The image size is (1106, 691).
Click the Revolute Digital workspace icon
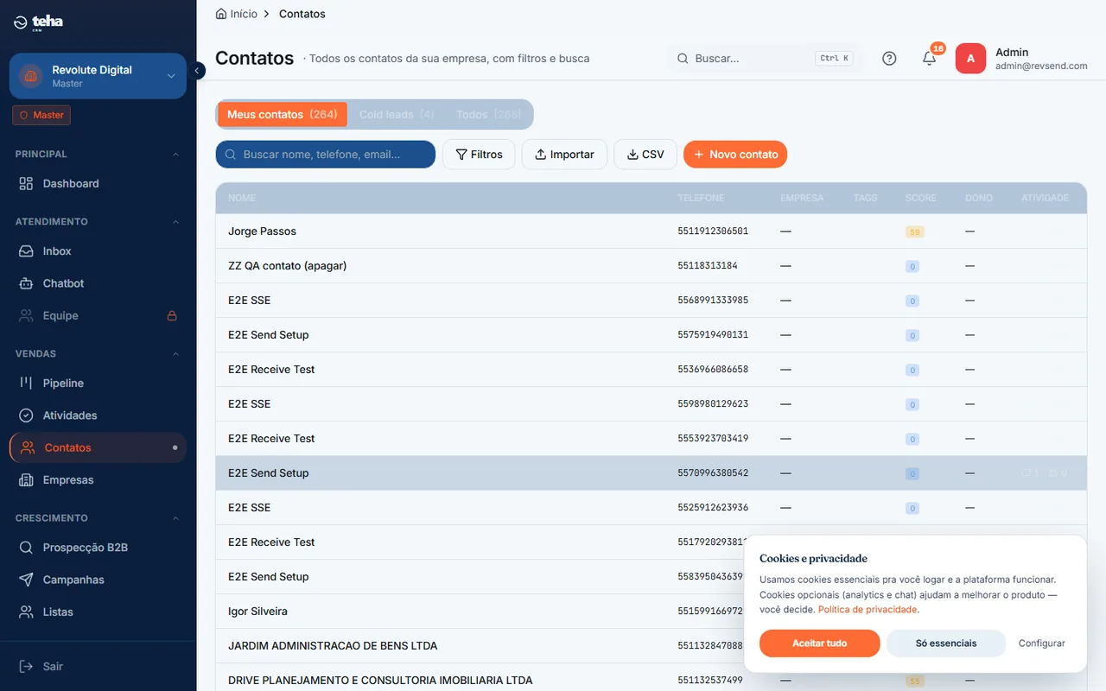31,76
